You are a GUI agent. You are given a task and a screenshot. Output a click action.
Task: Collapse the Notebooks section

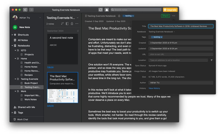pyautogui.click(x=12, y=46)
